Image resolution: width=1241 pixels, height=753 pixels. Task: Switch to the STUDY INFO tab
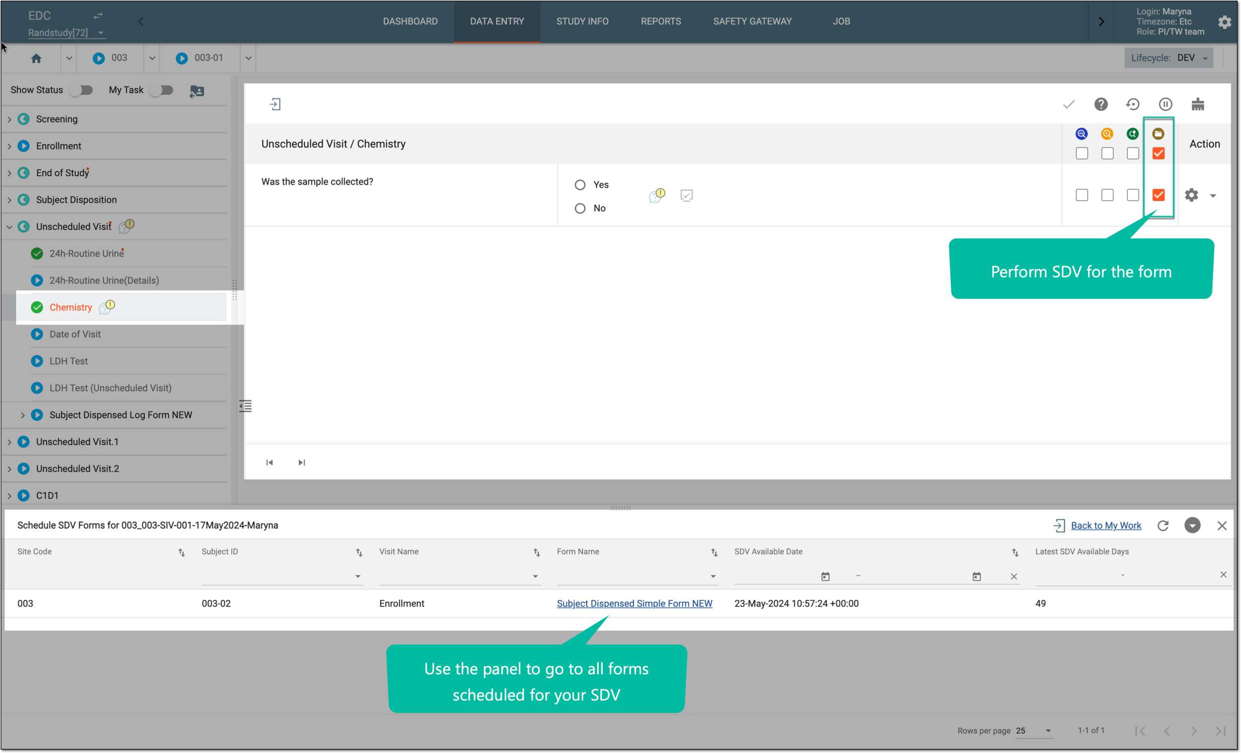(582, 22)
